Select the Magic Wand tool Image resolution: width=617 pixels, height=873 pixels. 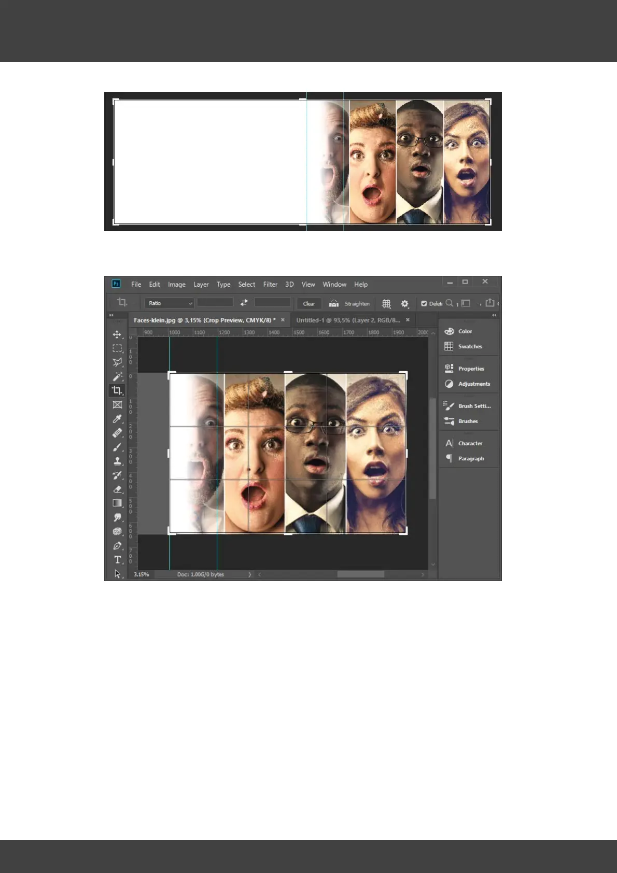click(117, 376)
